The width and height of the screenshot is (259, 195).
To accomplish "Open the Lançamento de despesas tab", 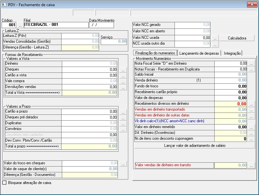I will point(199,53).
